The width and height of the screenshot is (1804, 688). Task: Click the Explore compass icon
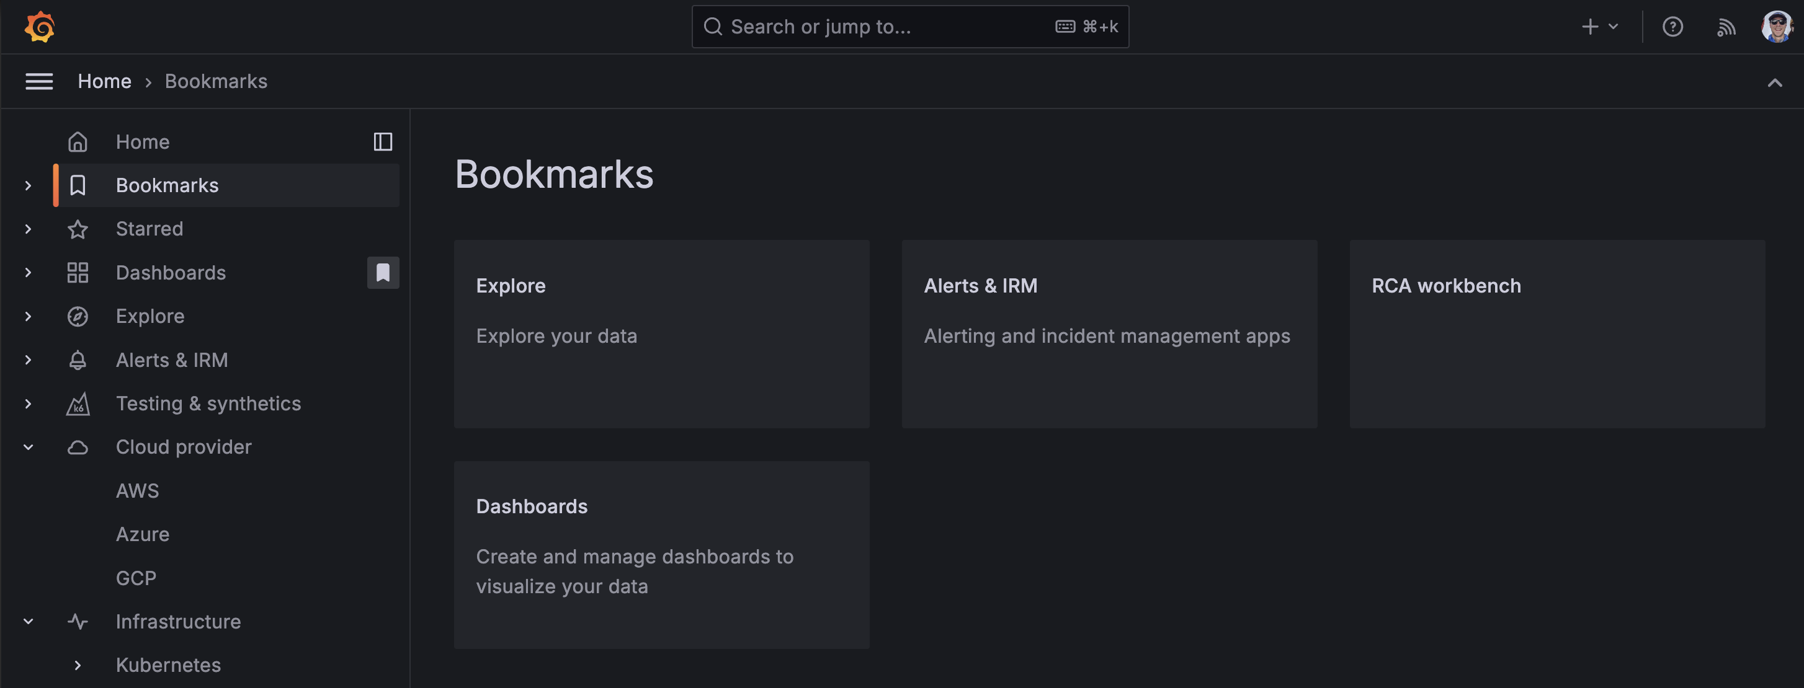click(x=78, y=315)
